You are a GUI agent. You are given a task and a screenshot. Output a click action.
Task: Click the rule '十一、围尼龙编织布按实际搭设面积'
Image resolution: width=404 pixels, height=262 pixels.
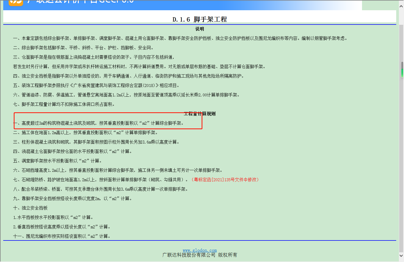point(62,236)
